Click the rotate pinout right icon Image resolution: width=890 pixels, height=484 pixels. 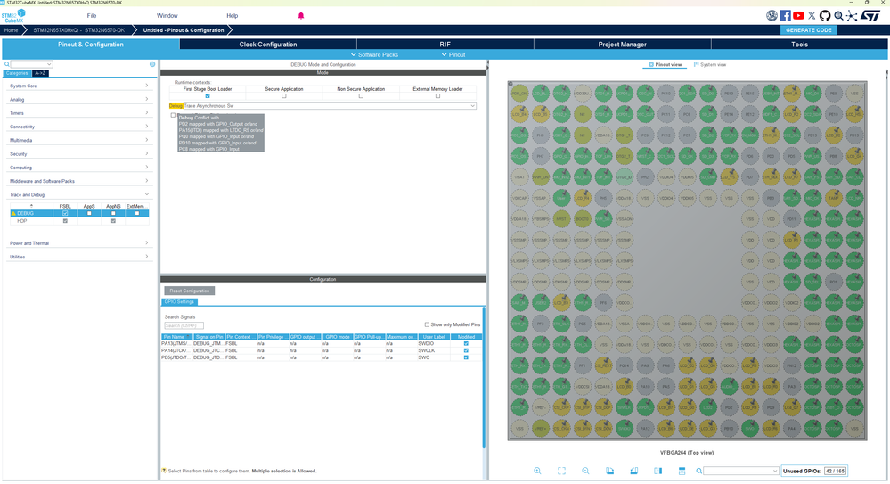tap(634, 471)
